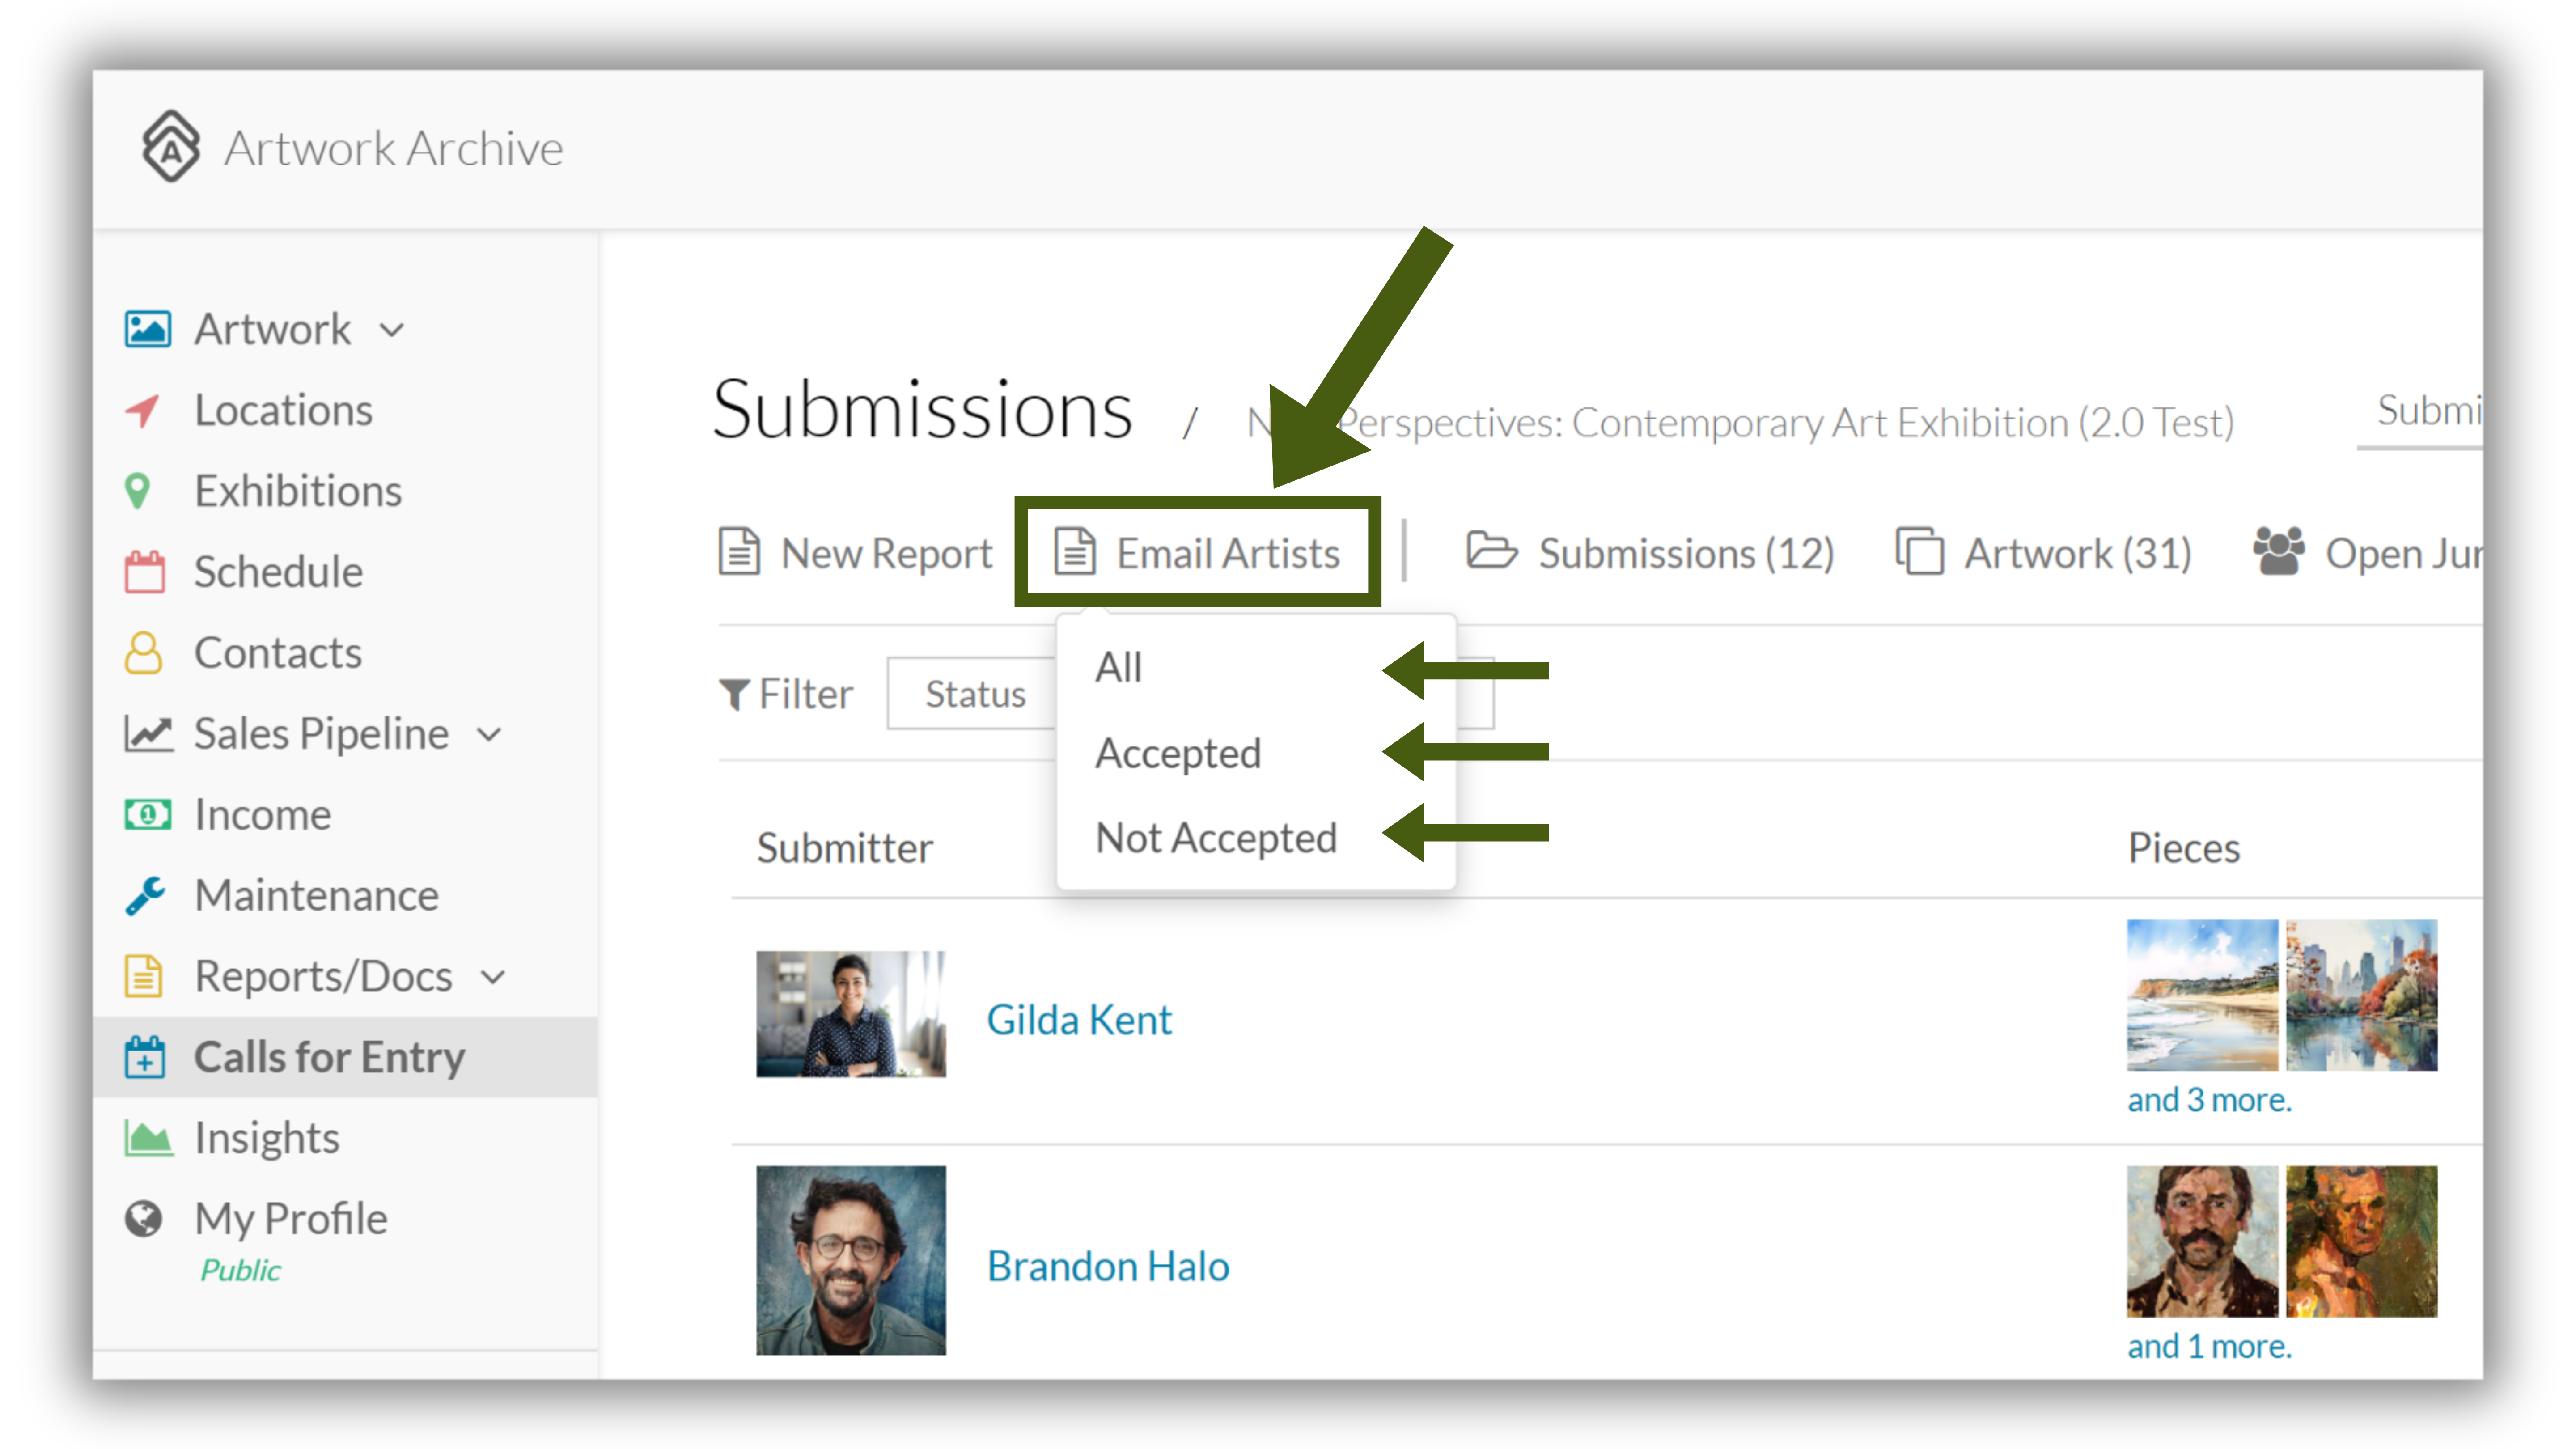Open the Schedule calendar icon
This screenshot has height=1449, width=2576.
coord(144,572)
